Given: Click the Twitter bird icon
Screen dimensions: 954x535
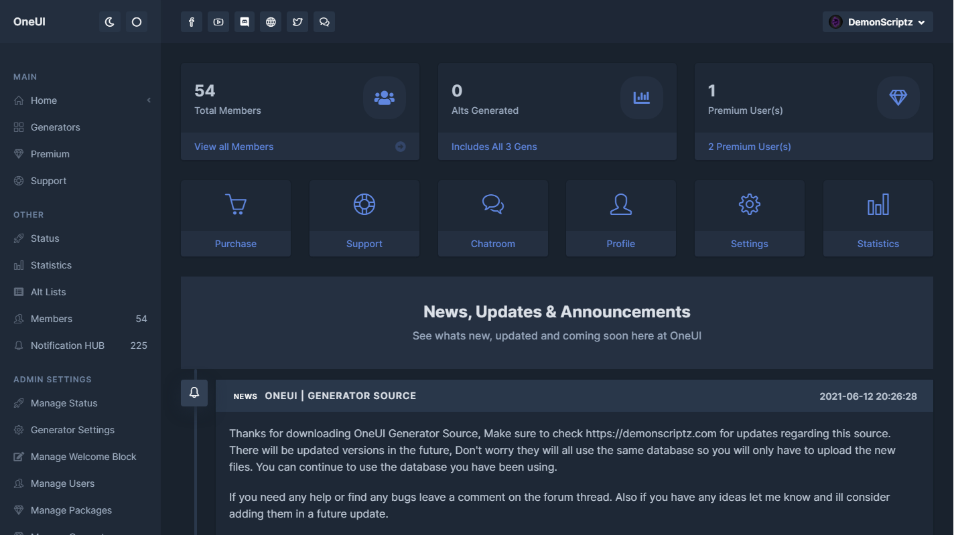Looking at the screenshot, I should pyautogui.click(x=297, y=22).
